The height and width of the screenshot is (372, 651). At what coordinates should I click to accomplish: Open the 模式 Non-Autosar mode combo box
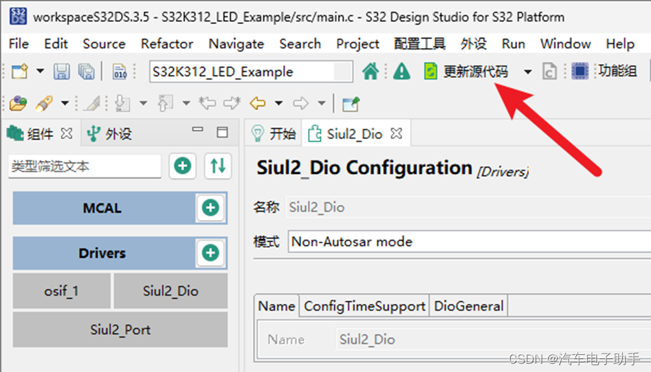click(x=470, y=241)
